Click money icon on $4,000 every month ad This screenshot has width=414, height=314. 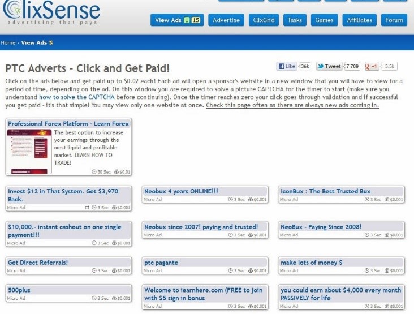pyautogui.click(x=387, y=306)
